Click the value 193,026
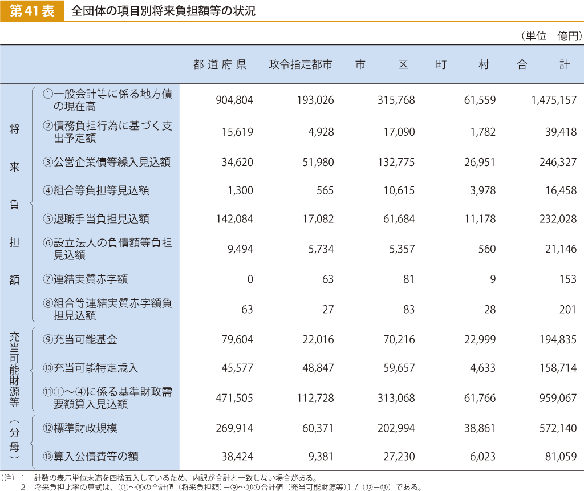The image size is (584, 491). click(315, 100)
